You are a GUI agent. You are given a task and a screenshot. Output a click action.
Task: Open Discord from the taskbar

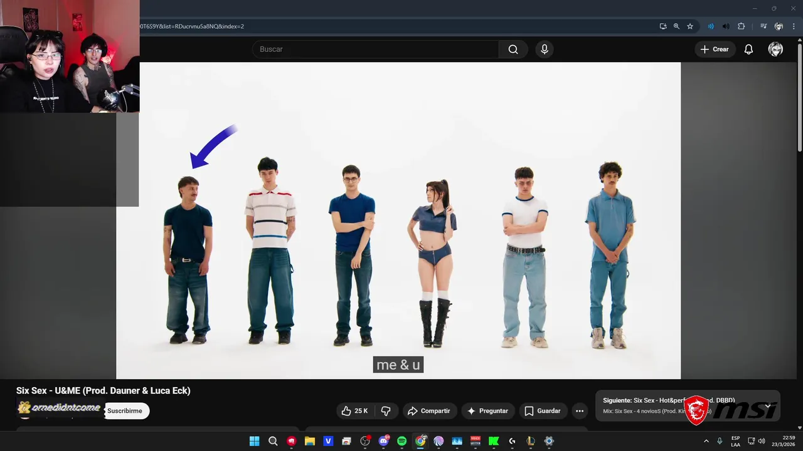(383, 441)
